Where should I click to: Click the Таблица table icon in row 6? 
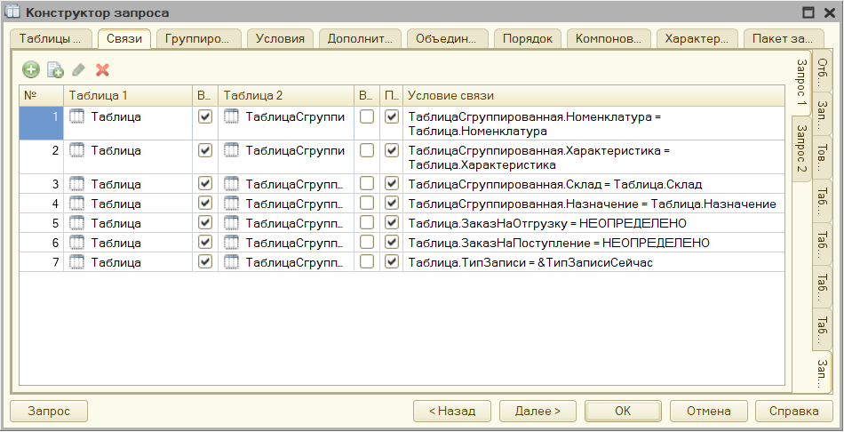(78, 243)
